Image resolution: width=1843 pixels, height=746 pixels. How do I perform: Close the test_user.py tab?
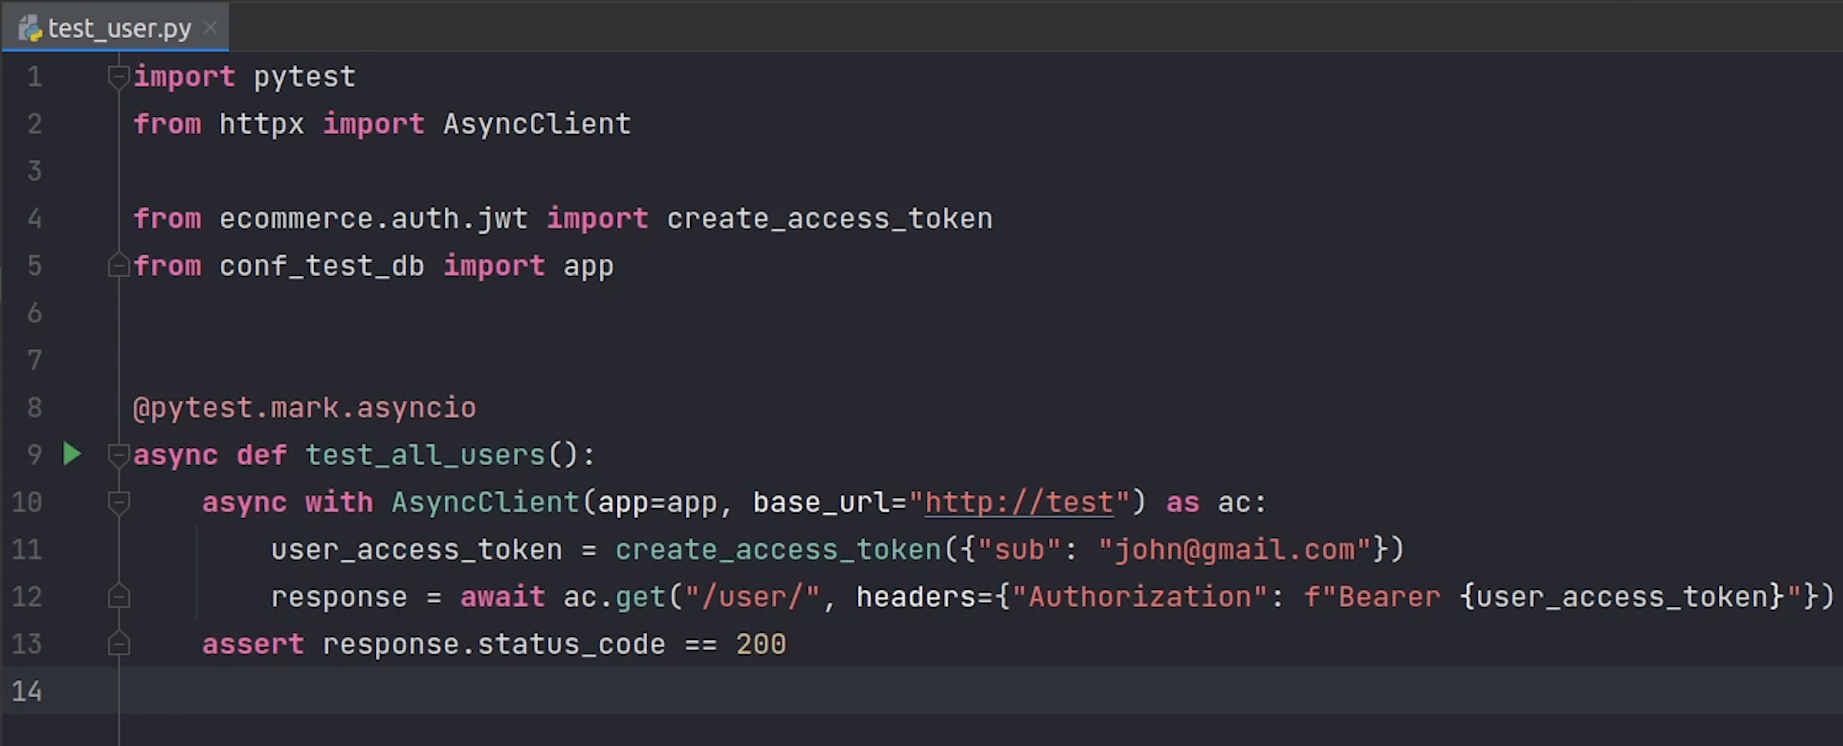coord(210,28)
